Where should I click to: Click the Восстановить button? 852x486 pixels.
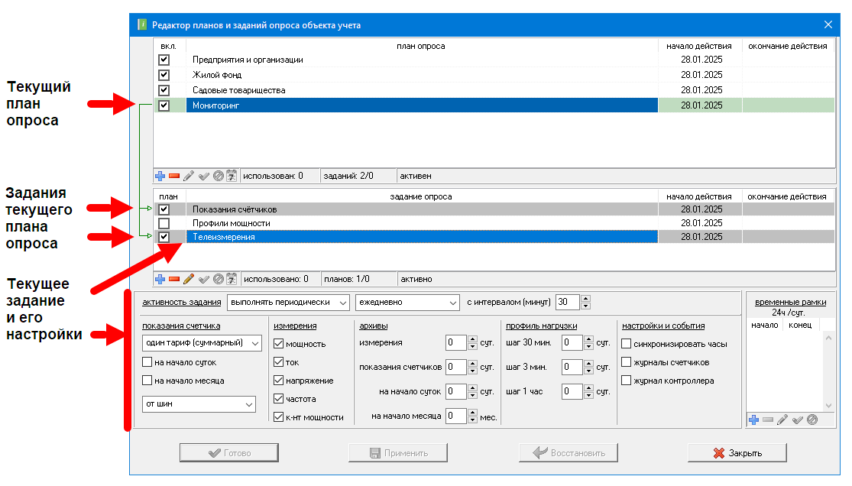(x=569, y=453)
